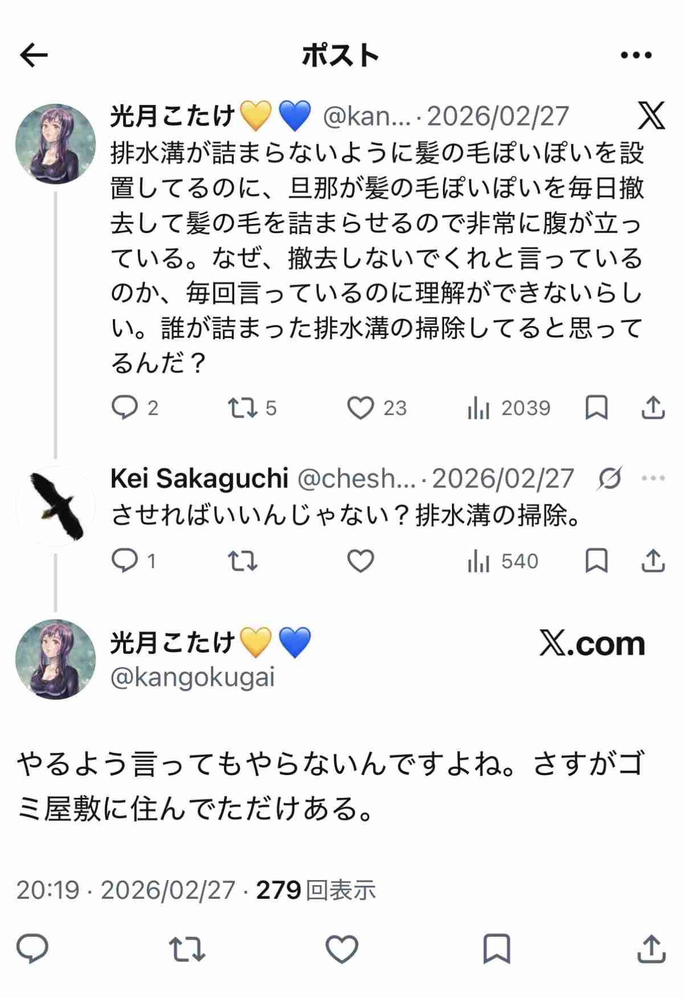Open Kei Sakaguchi's profile name link

199,479
